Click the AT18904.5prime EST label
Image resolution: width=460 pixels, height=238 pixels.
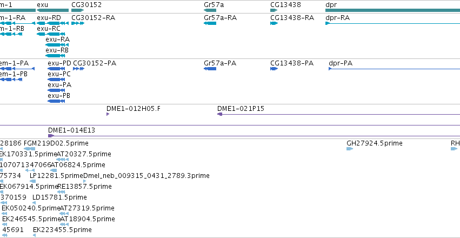click(88, 219)
